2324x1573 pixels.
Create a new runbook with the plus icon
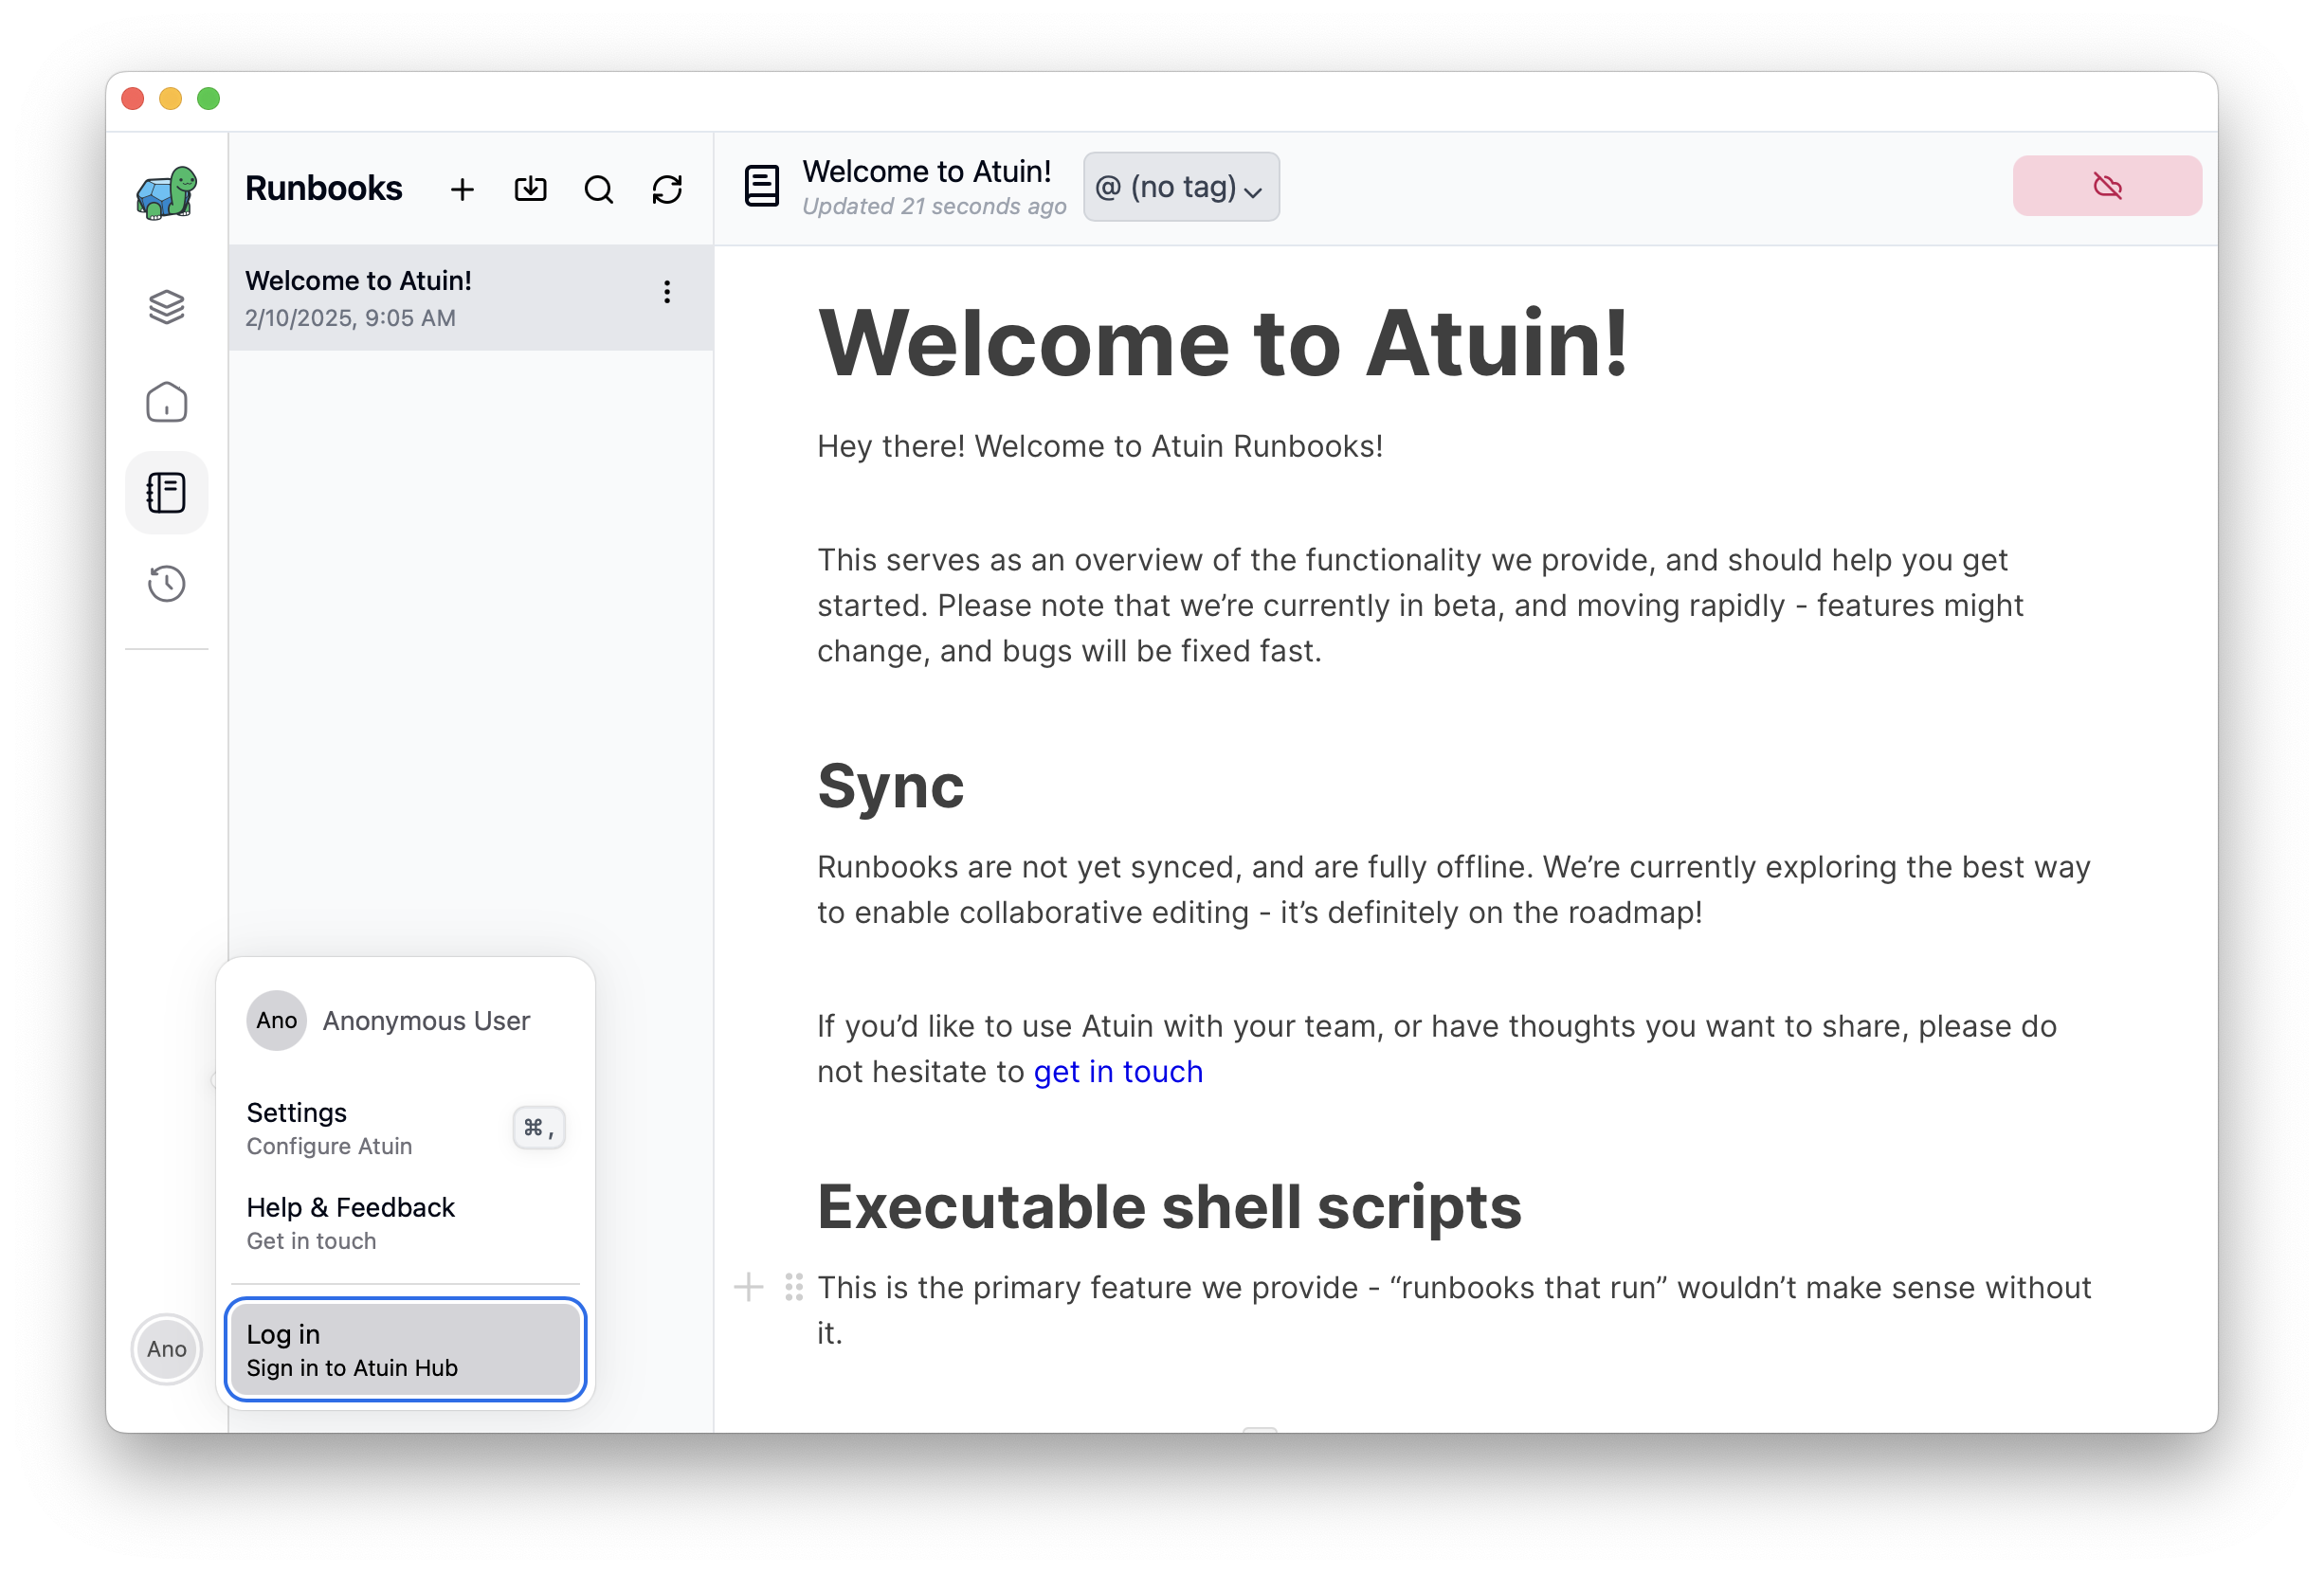click(x=462, y=189)
